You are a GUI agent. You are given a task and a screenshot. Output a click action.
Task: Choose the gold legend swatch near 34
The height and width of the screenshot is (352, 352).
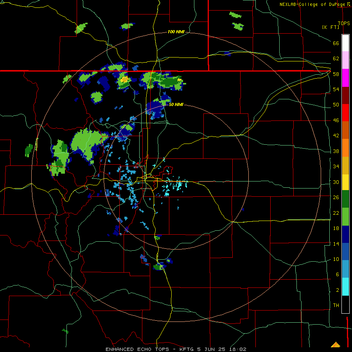(x=345, y=165)
